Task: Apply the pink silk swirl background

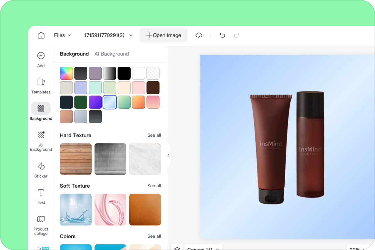Action: pos(110,210)
